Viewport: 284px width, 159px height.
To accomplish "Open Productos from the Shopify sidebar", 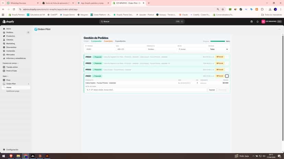I will (x=11, y=36).
